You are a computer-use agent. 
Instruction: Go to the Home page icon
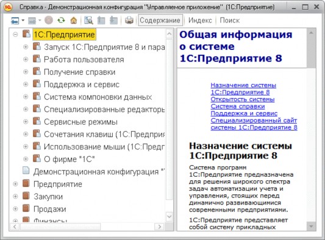pyautogui.click(x=74, y=20)
